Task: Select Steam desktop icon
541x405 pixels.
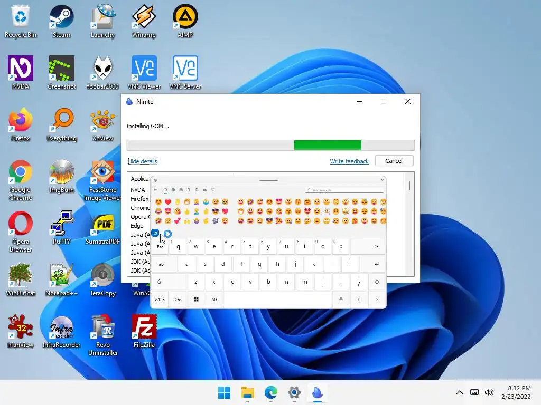Action: 61,21
